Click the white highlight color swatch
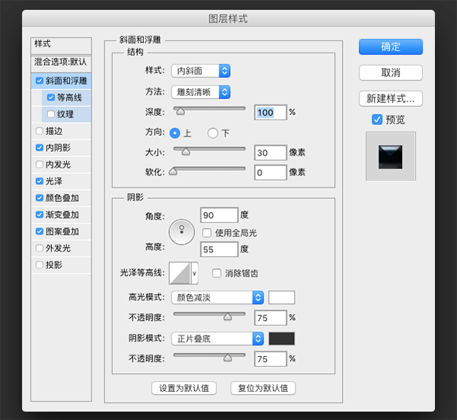Image resolution: width=457 pixels, height=420 pixels. (x=281, y=297)
